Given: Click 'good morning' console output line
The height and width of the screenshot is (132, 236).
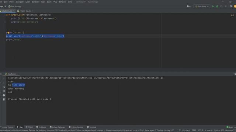Looking at the screenshot, I should [x=16, y=89].
